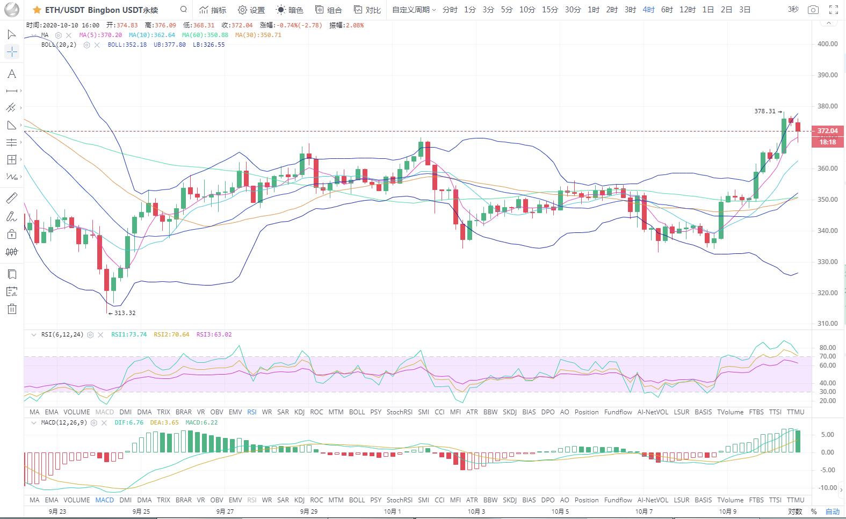
Task: Switch to the 1日 timeframe
Action: pyautogui.click(x=708, y=10)
